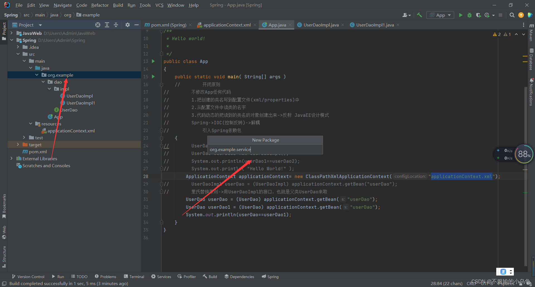Collapse all nodes in the Project tool window
This screenshot has height=287, width=535.
(116, 25)
